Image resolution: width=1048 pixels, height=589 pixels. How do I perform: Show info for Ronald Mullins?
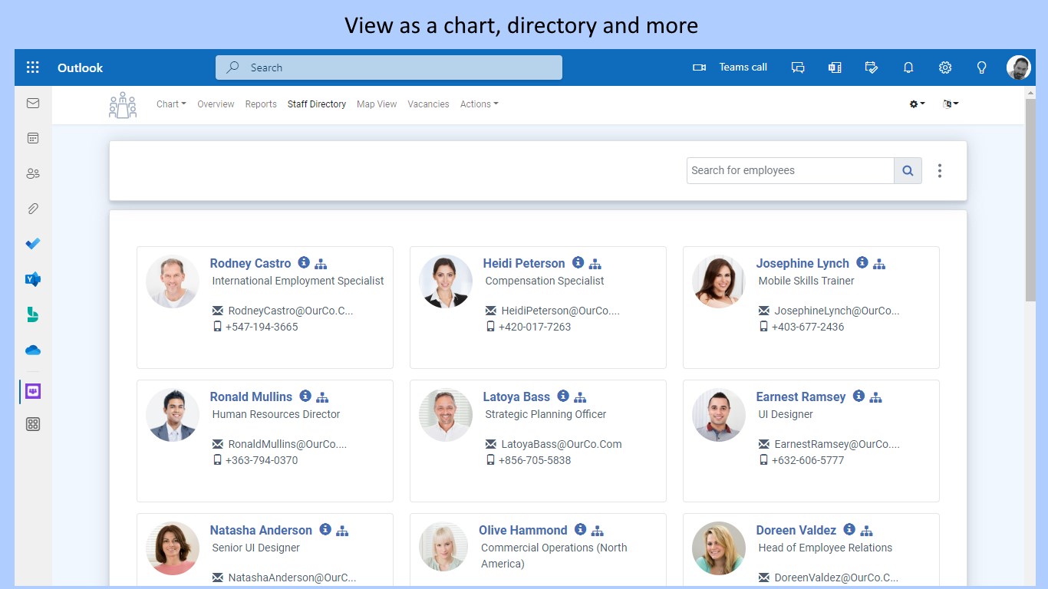coord(305,396)
